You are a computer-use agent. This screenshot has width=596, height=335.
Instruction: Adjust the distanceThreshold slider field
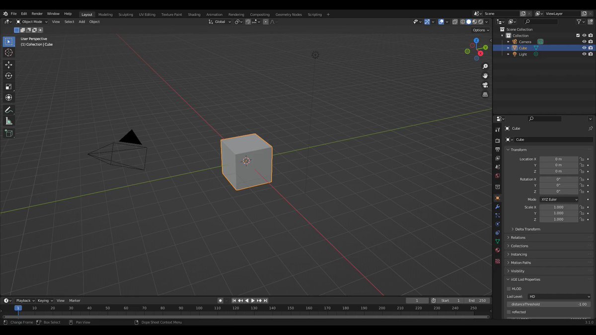point(549,304)
